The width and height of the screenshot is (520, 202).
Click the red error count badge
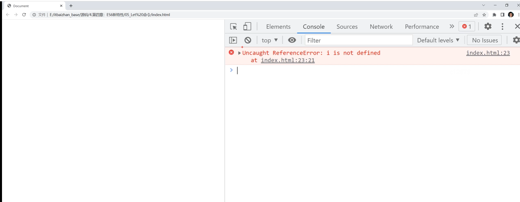(467, 26)
